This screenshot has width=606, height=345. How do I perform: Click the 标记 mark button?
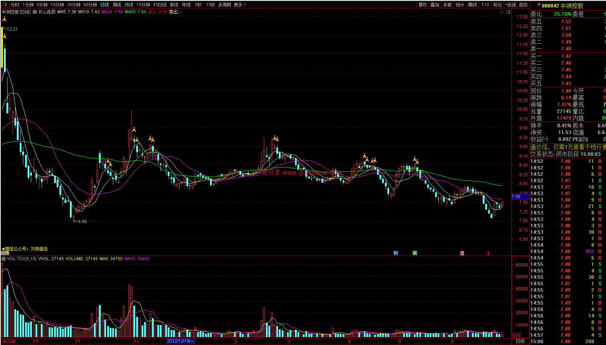(497, 5)
